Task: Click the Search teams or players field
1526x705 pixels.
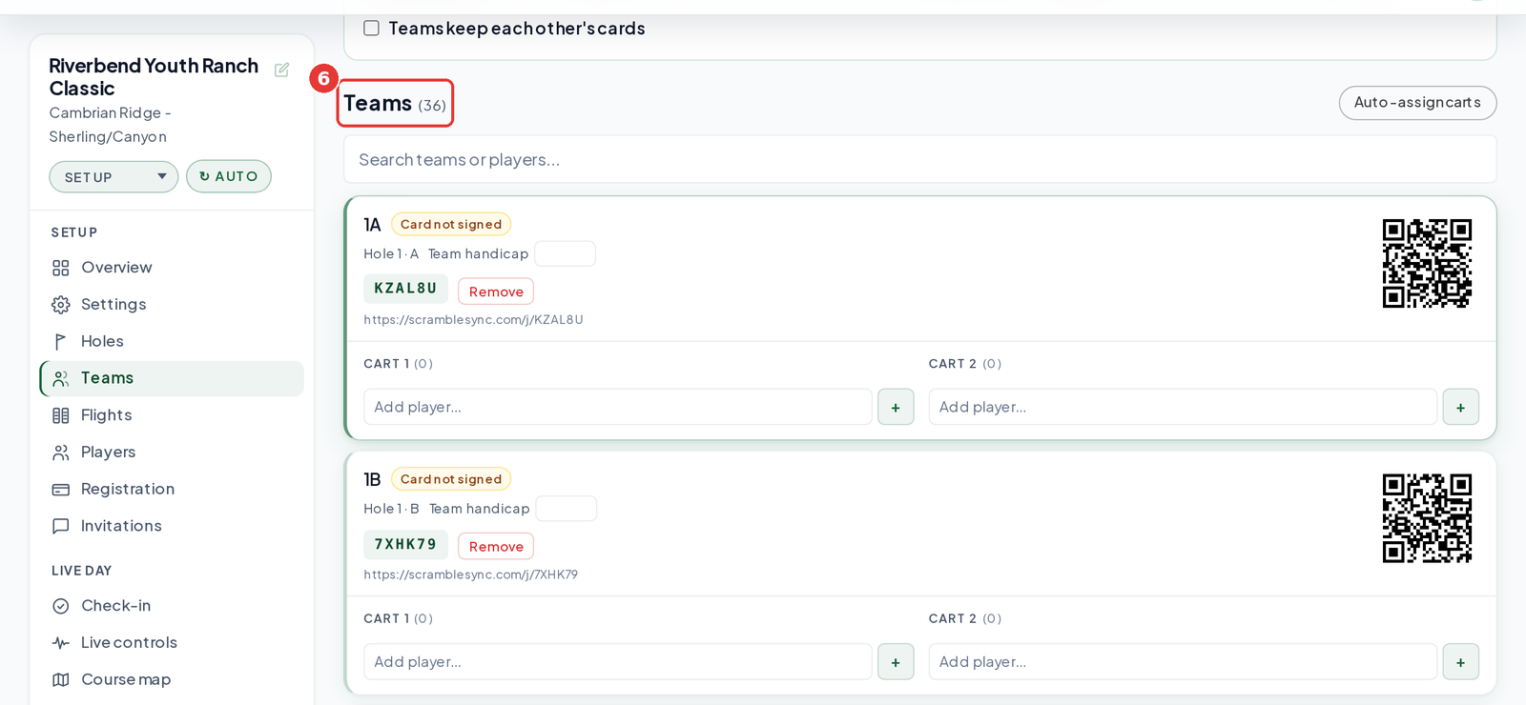Action: 919,159
